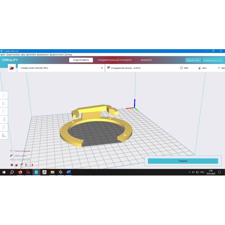Select the Mirror tool in left toolbar
This screenshot has width=225, height=225.
(4, 119)
